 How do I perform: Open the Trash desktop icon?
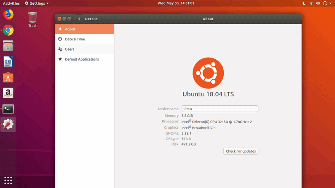33,19
